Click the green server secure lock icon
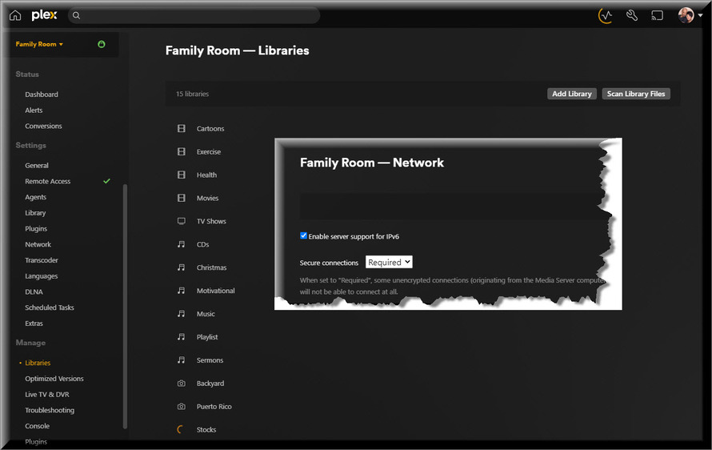The height and width of the screenshot is (450, 712). coord(102,44)
